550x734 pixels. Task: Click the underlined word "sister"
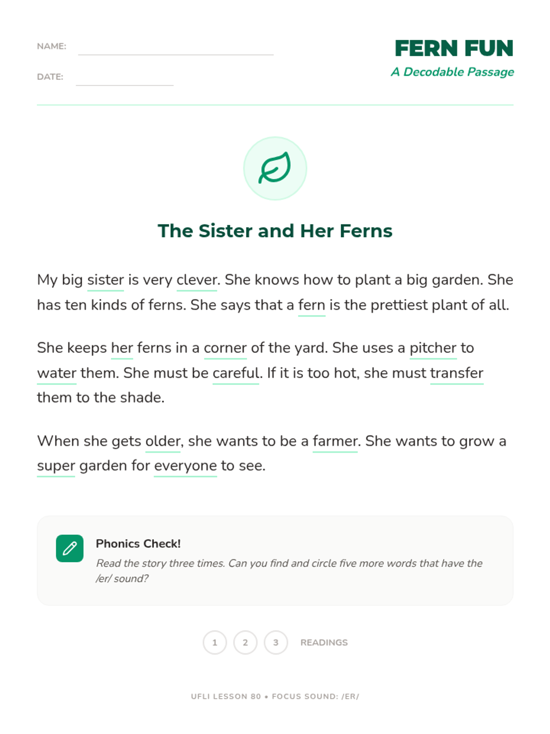click(x=105, y=280)
